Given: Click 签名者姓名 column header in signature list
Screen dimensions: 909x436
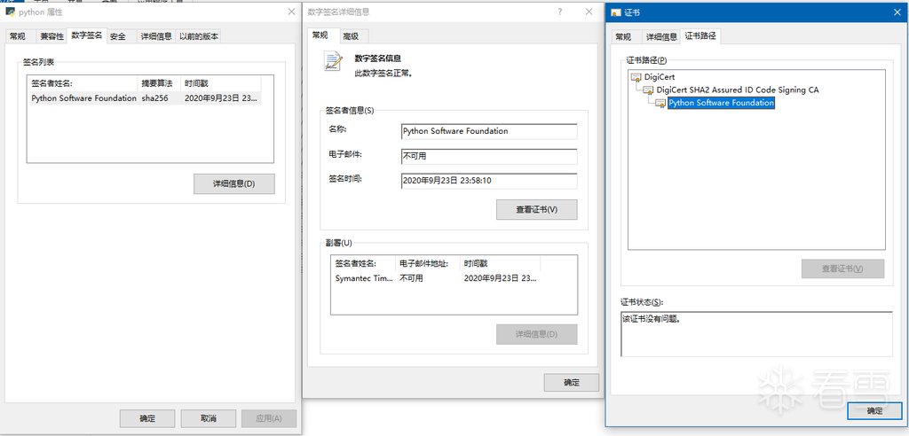Looking at the screenshot, I should tap(83, 82).
